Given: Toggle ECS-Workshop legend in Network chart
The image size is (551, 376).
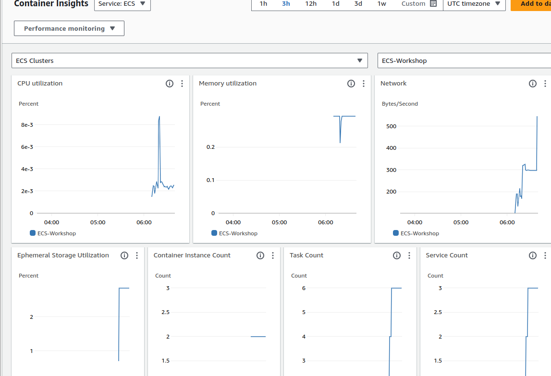Looking at the screenshot, I should click(416, 233).
